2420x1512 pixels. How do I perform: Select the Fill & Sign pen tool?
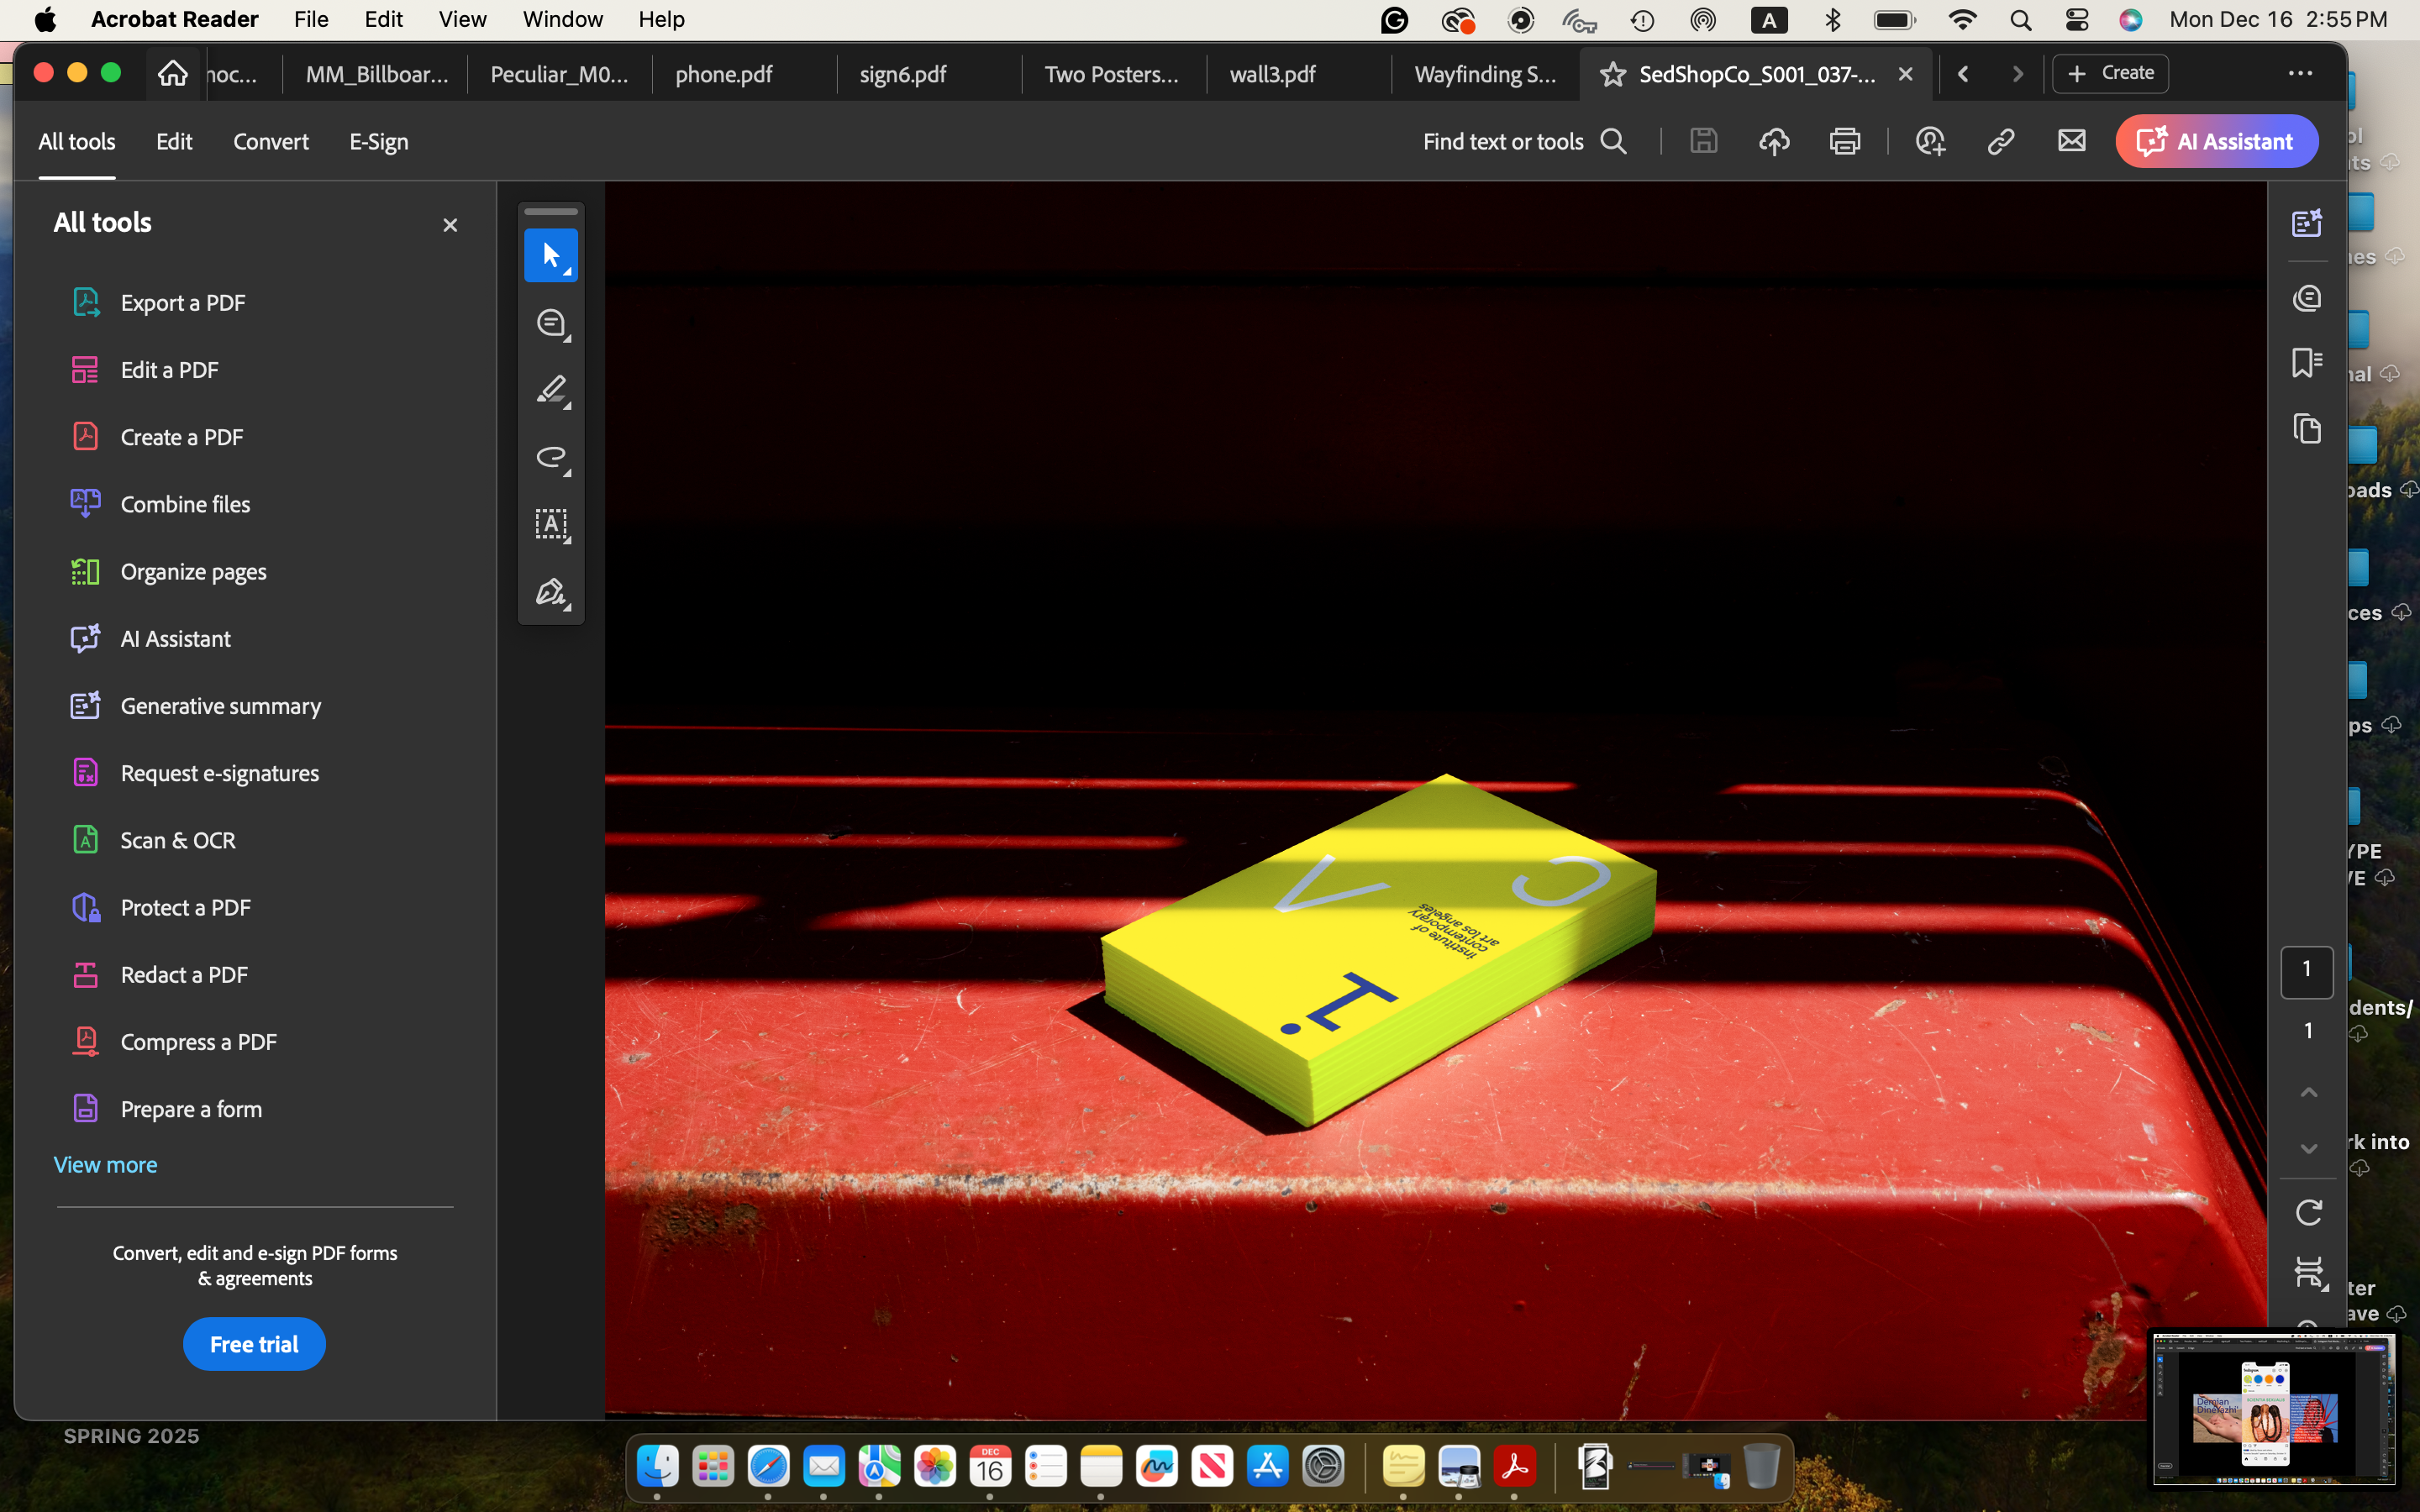(551, 592)
